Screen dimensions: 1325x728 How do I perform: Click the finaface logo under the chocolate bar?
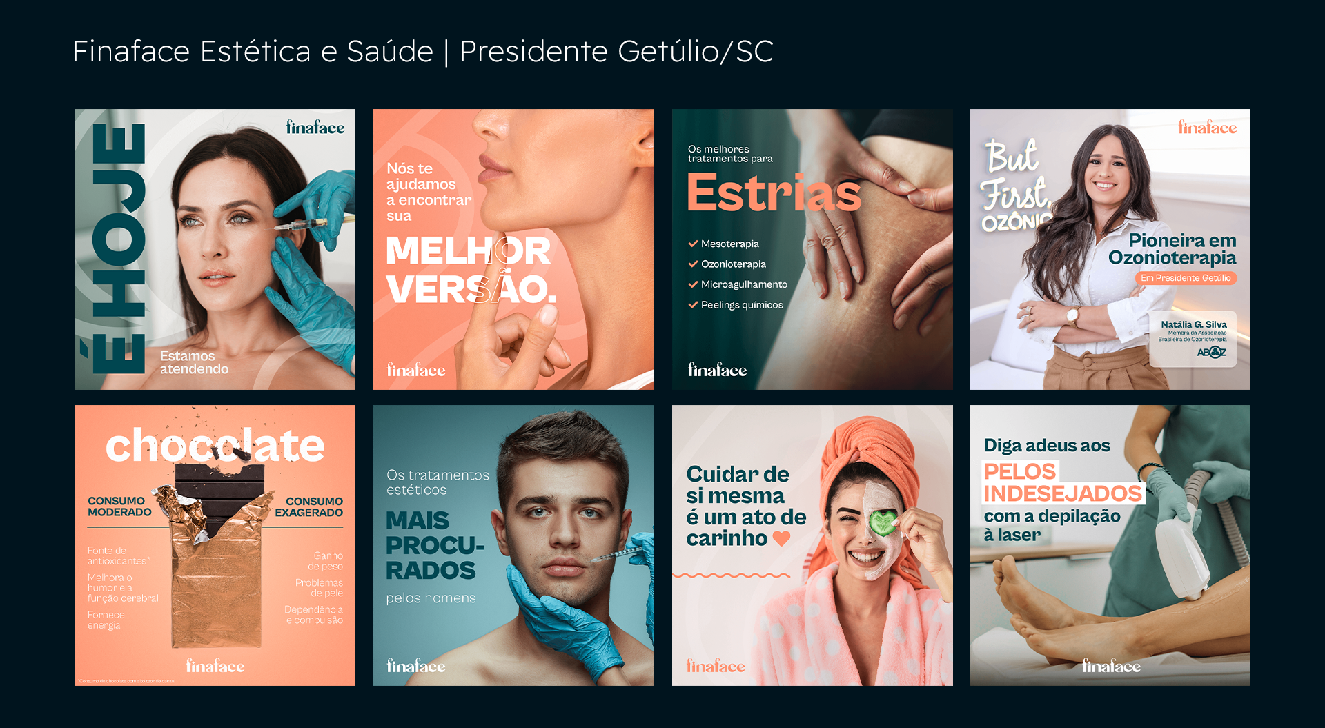coord(215,666)
